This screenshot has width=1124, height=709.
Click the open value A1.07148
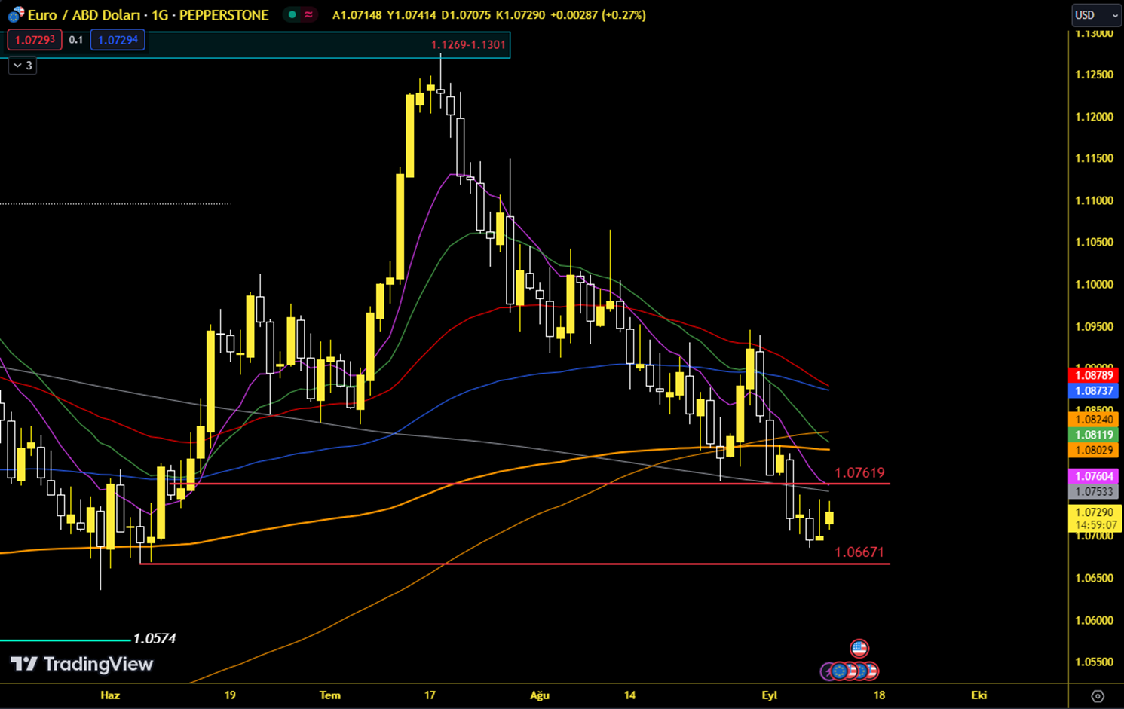[357, 15]
